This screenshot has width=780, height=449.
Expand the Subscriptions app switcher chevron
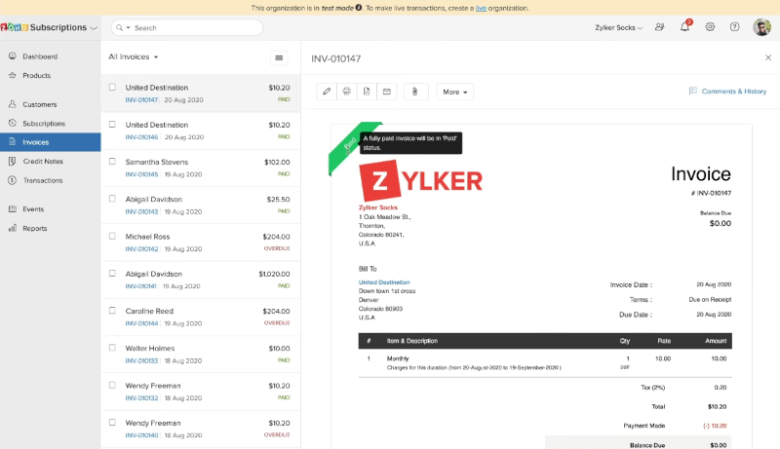point(94,28)
